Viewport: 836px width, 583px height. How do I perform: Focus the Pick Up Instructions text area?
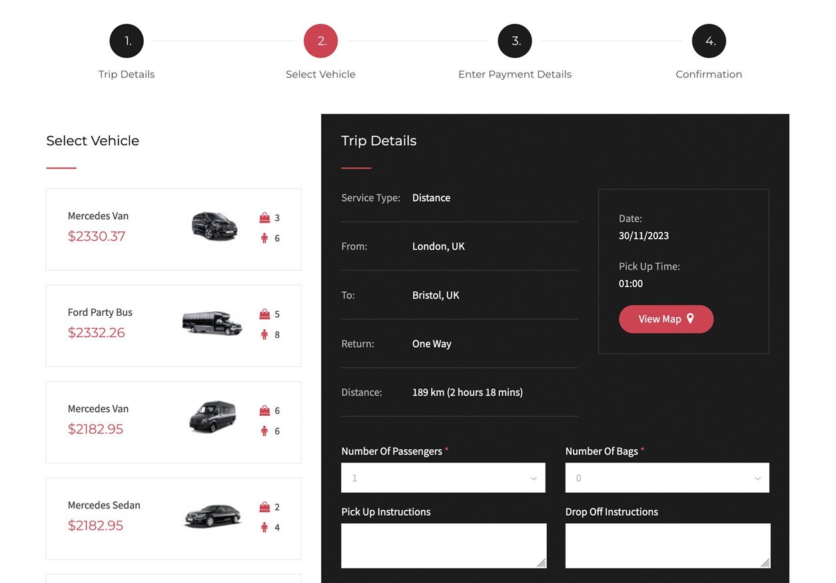(444, 546)
